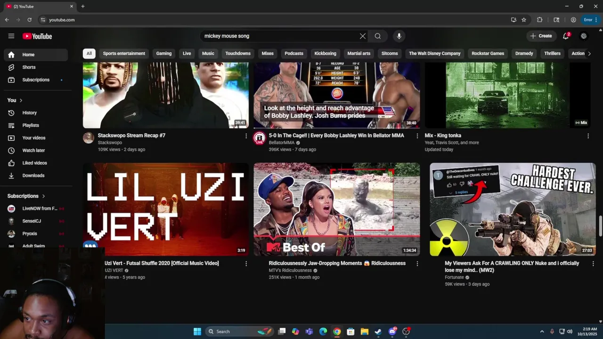Viewport: 603px width, 339px height.
Task: Open Pryoxis channel
Action: pos(36,234)
